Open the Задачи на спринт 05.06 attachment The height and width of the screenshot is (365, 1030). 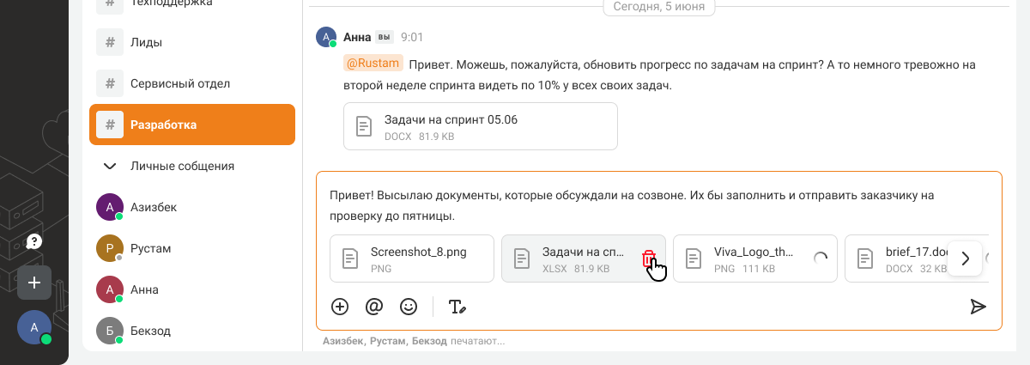[480, 126]
